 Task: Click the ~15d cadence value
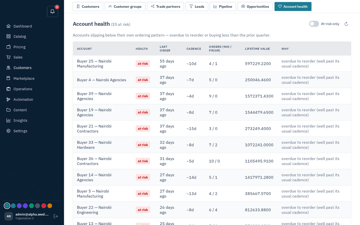coord(191,128)
